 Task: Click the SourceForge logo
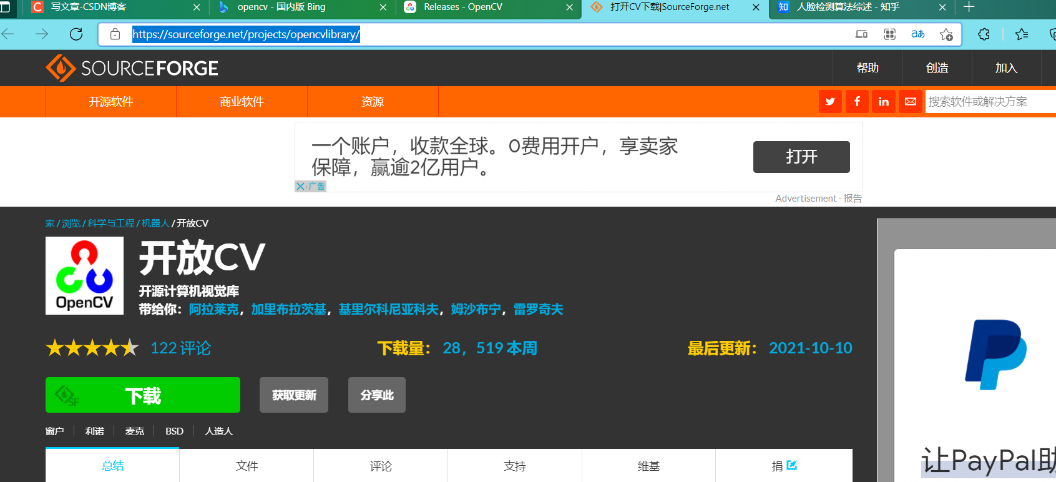pyautogui.click(x=132, y=68)
